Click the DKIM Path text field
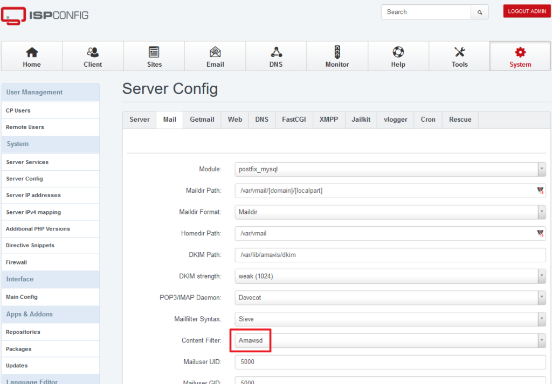Screen dimensions: 552x384 point(390,255)
